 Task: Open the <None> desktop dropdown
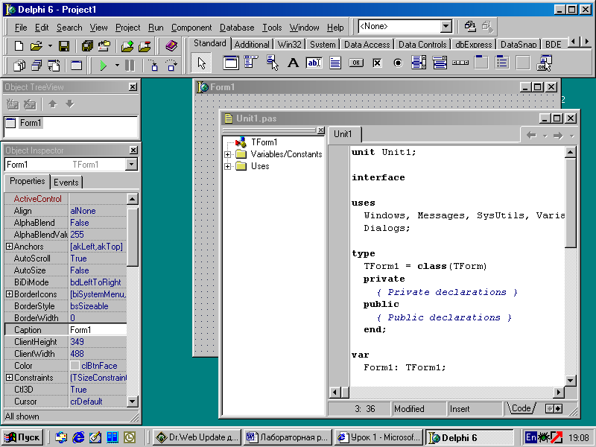(x=446, y=27)
